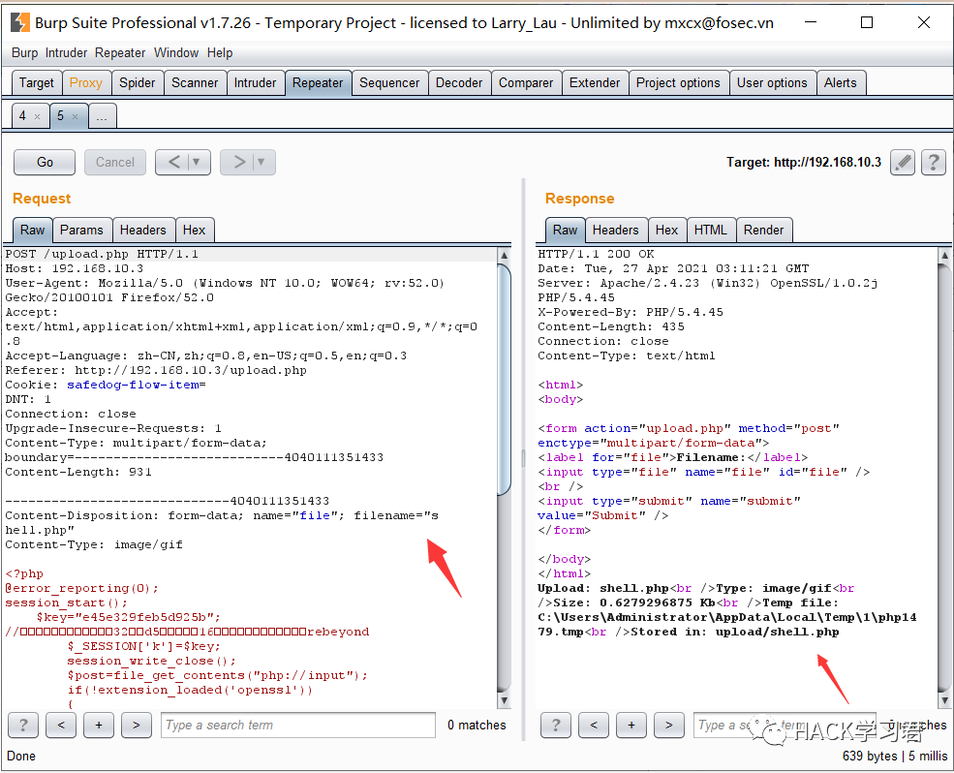The image size is (954, 773).
Task: Switch to the Comparer tab
Action: click(x=526, y=82)
